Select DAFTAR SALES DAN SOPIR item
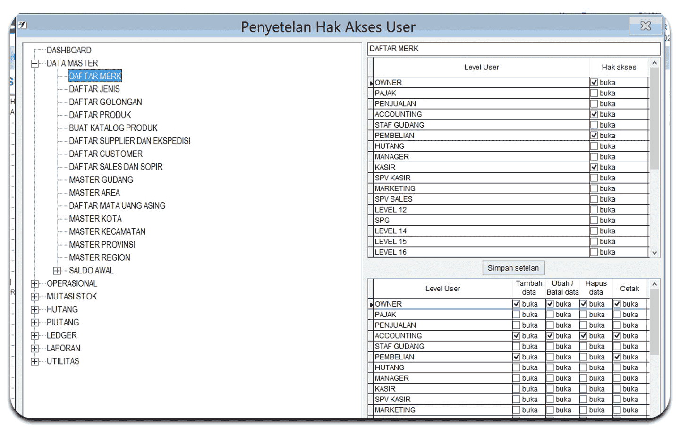 [x=116, y=167]
